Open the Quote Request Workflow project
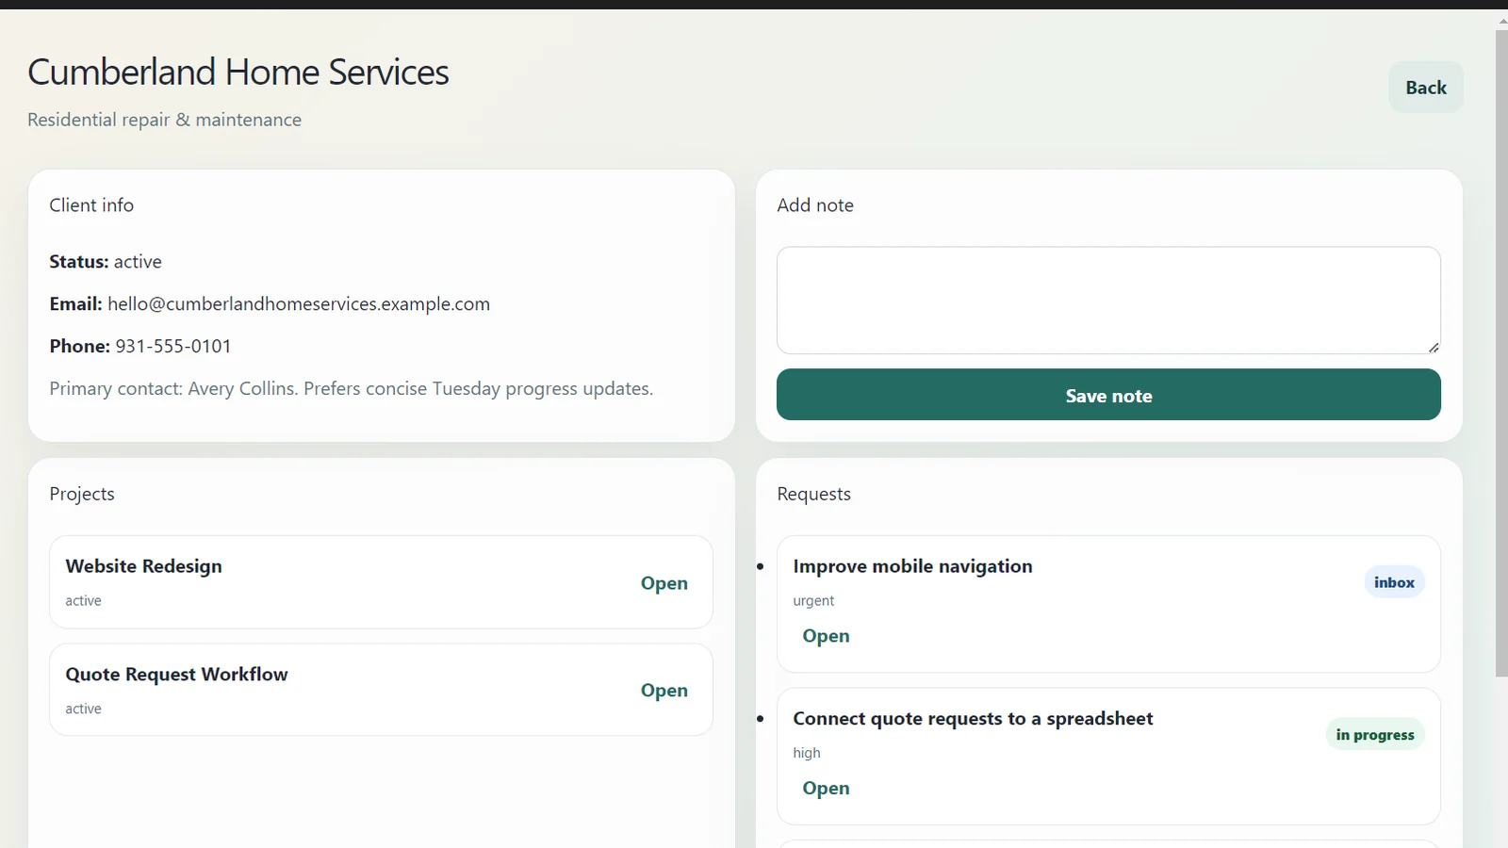The image size is (1508, 848). click(x=664, y=691)
